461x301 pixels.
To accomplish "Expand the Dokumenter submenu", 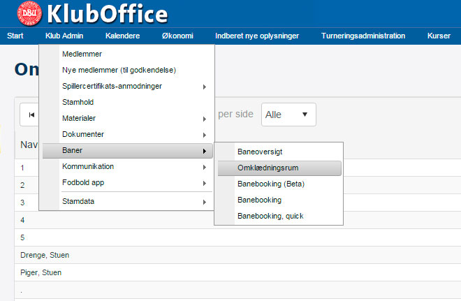I will (x=127, y=134).
